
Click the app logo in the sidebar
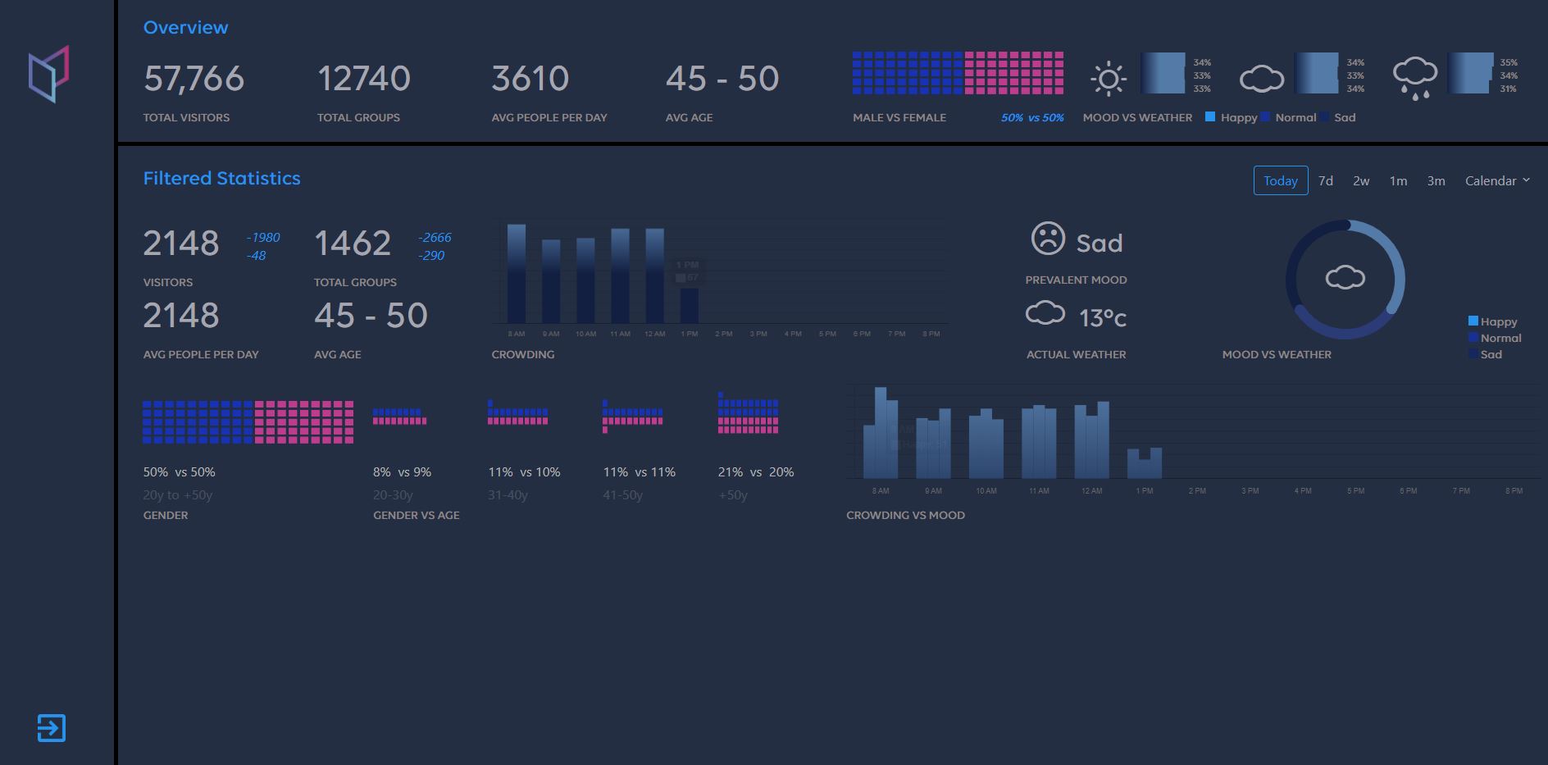pos(48,74)
